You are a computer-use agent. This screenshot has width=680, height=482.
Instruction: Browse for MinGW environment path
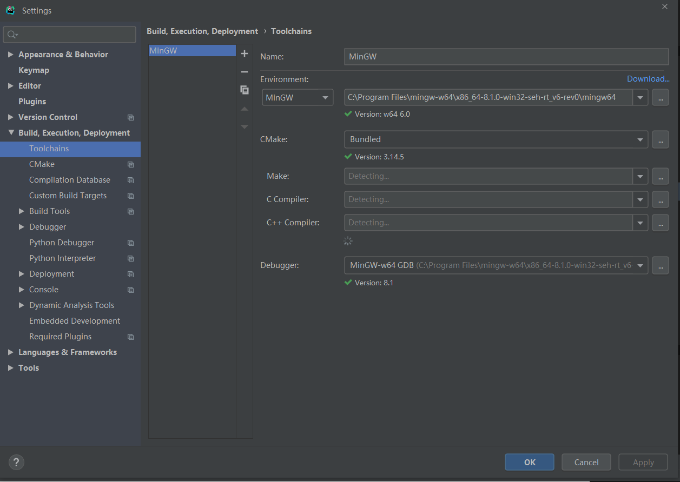(x=661, y=97)
